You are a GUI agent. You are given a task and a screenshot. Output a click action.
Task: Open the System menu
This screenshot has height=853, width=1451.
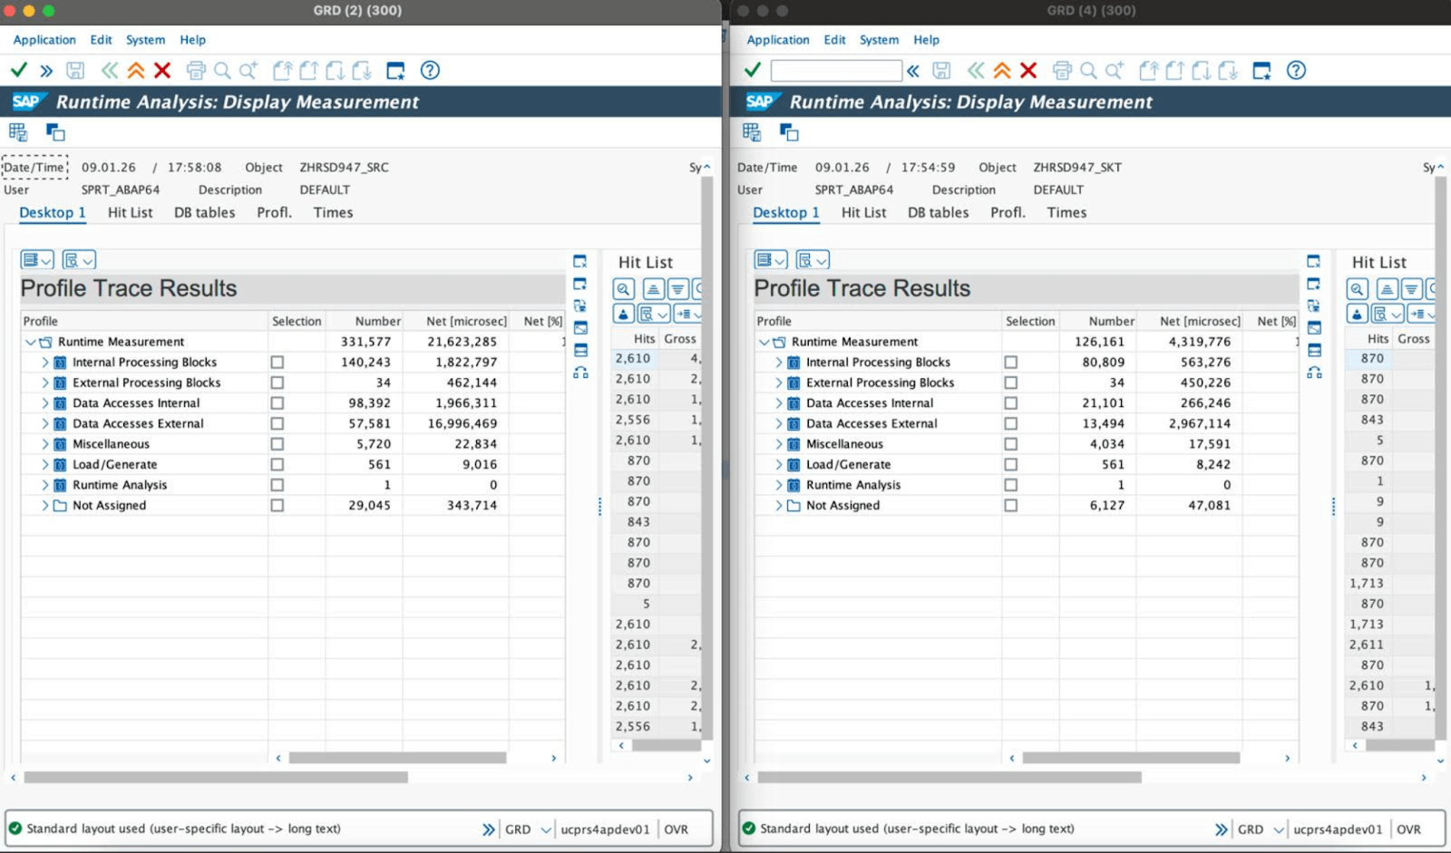point(145,40)
